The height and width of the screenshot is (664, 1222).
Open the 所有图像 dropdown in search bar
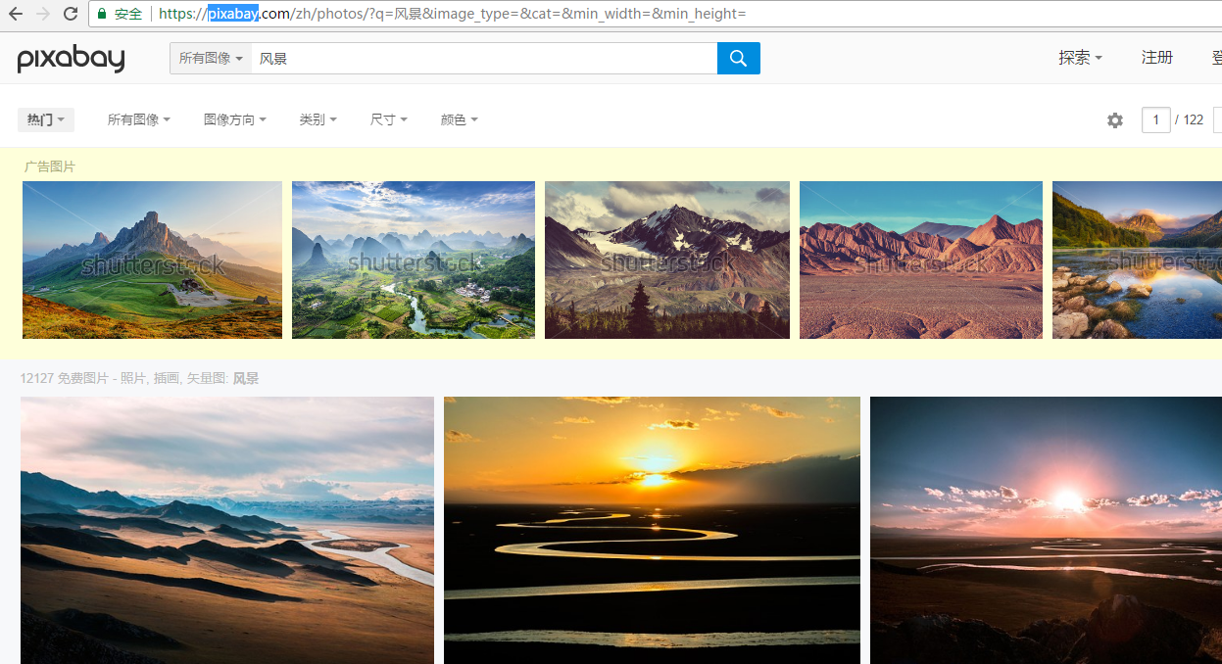211,59
